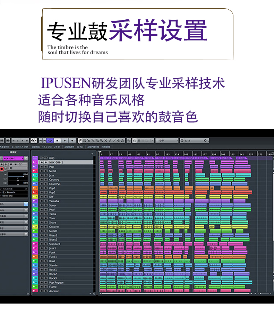274x310 pixels.
Task: Click the orange color flag of Pop1 track
Action: click(35, 188)
